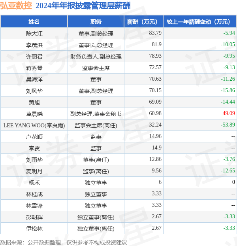Click the name 麦明月
237x246 pixels.
(34, 171)
